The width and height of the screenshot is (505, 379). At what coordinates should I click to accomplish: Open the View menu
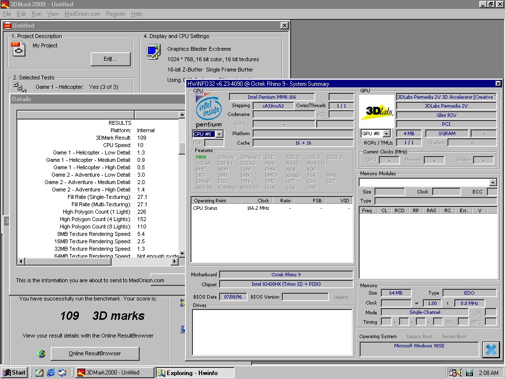(53, 14)
